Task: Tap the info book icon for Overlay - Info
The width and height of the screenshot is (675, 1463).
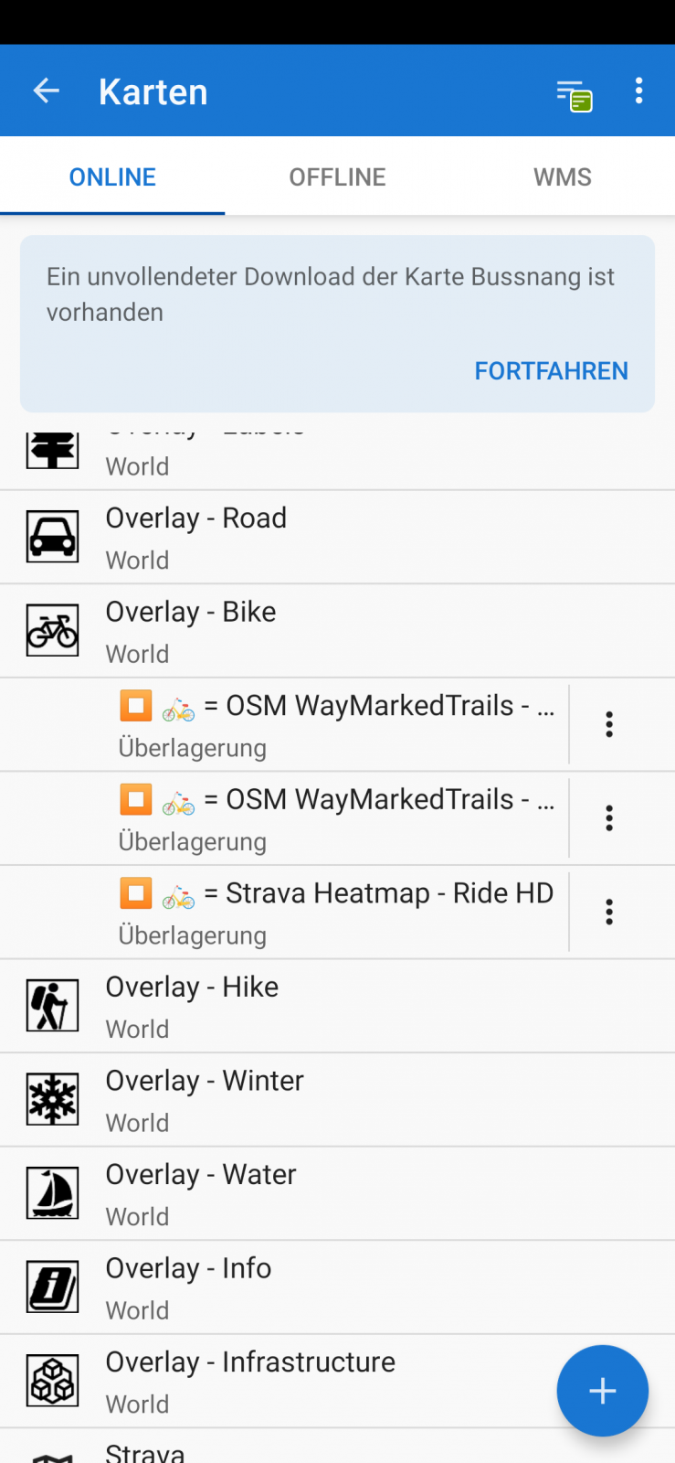Action: tap(52, 1287)
